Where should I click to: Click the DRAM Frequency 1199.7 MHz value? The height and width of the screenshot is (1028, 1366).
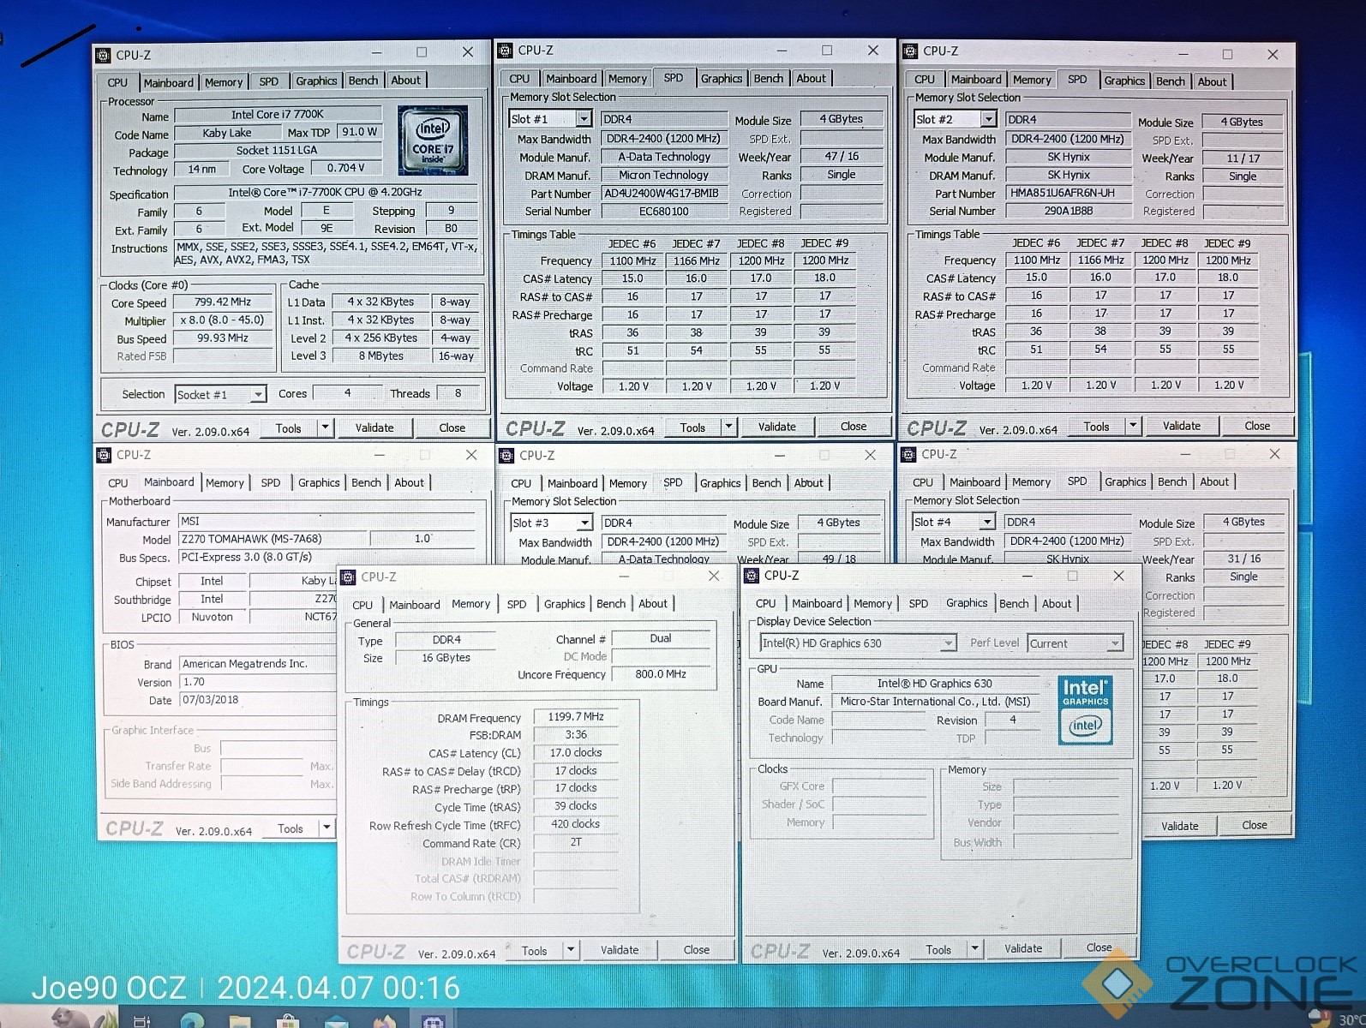pyautogui.click(x=576, y=716)
